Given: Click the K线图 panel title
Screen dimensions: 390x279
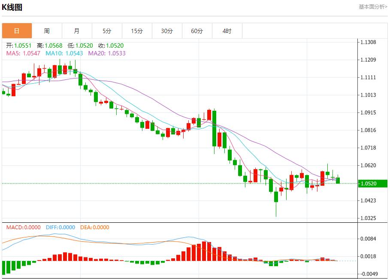Looking at the screenshot, I should click(x=12, y=7).
